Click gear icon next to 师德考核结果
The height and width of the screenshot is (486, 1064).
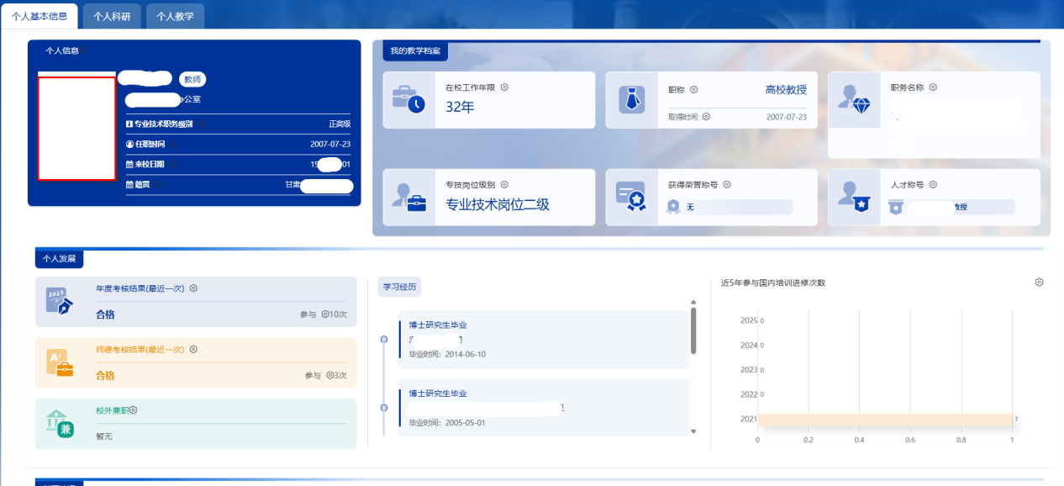point(193,350)
